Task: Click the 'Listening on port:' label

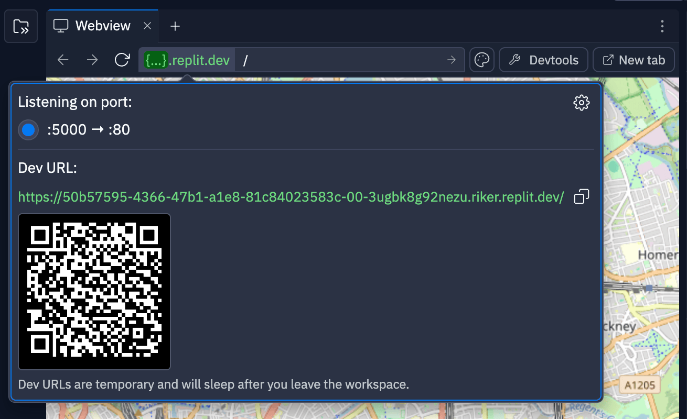Action: [75, 102]
